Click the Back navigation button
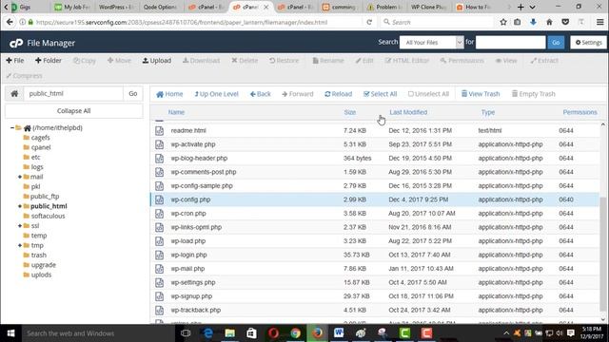This screenshot has height=342, width=609. coord(260,94)
